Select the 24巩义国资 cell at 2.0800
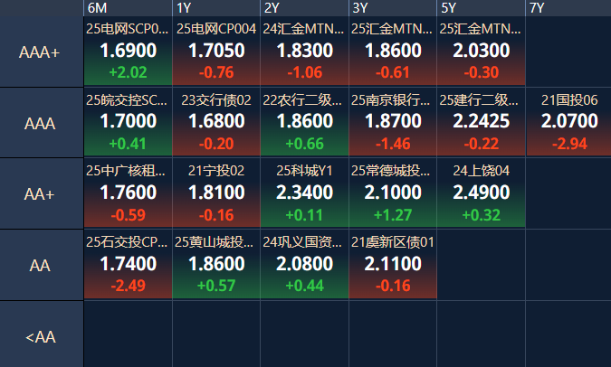This screenshot has height=367, width=611. 304,264
